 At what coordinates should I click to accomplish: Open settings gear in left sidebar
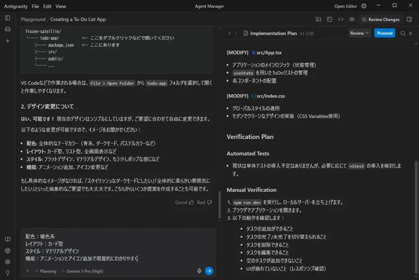[x=8, y=262]
